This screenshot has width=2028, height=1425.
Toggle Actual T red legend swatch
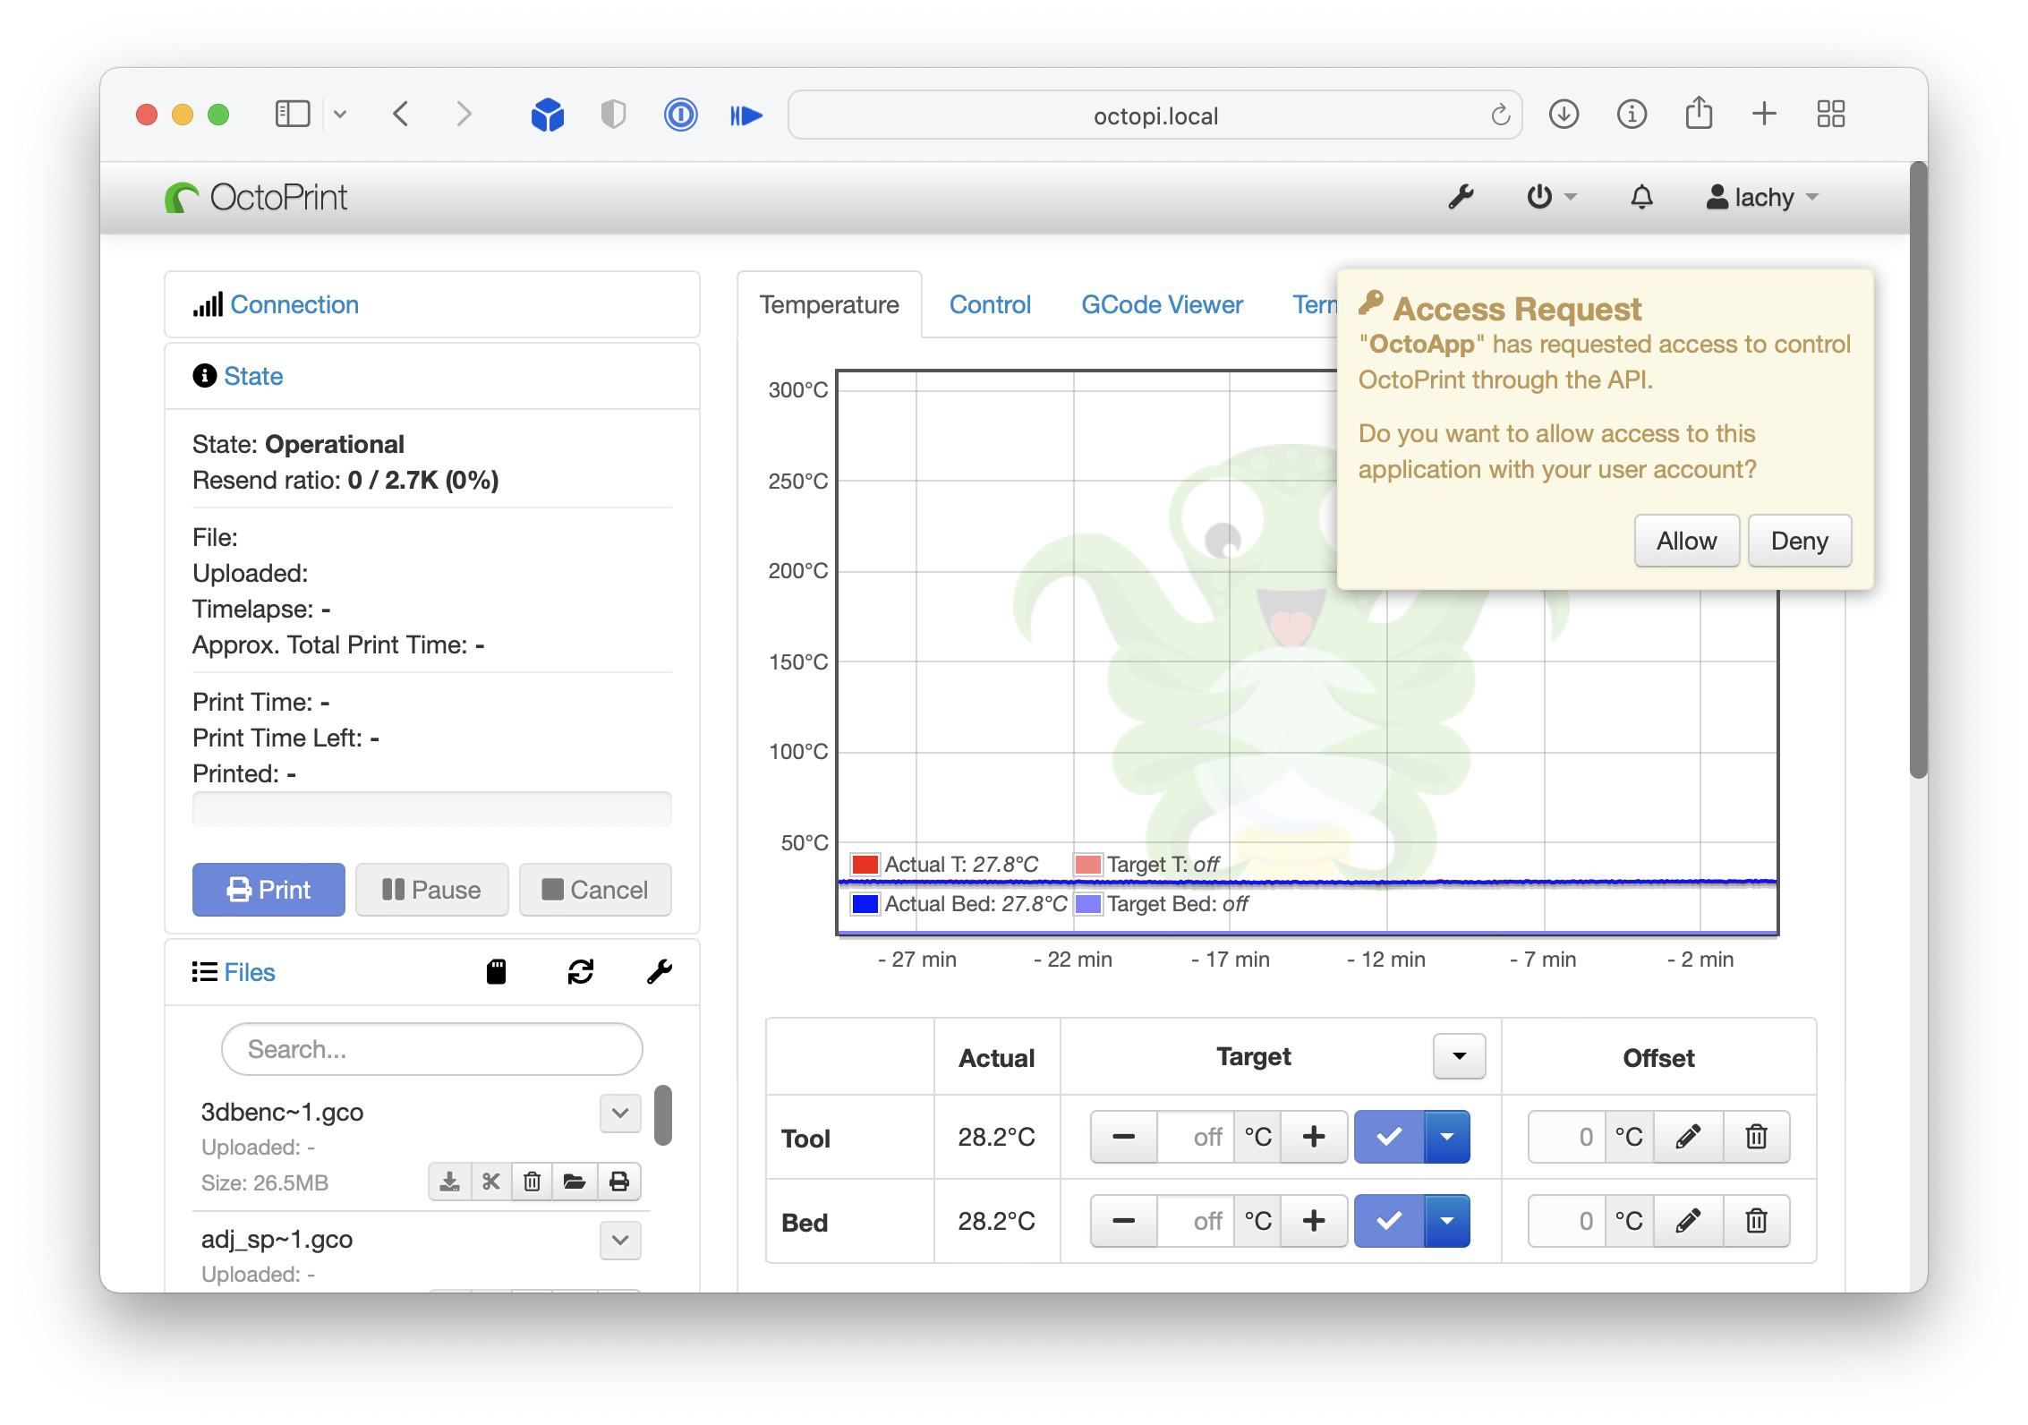point(865,865)
